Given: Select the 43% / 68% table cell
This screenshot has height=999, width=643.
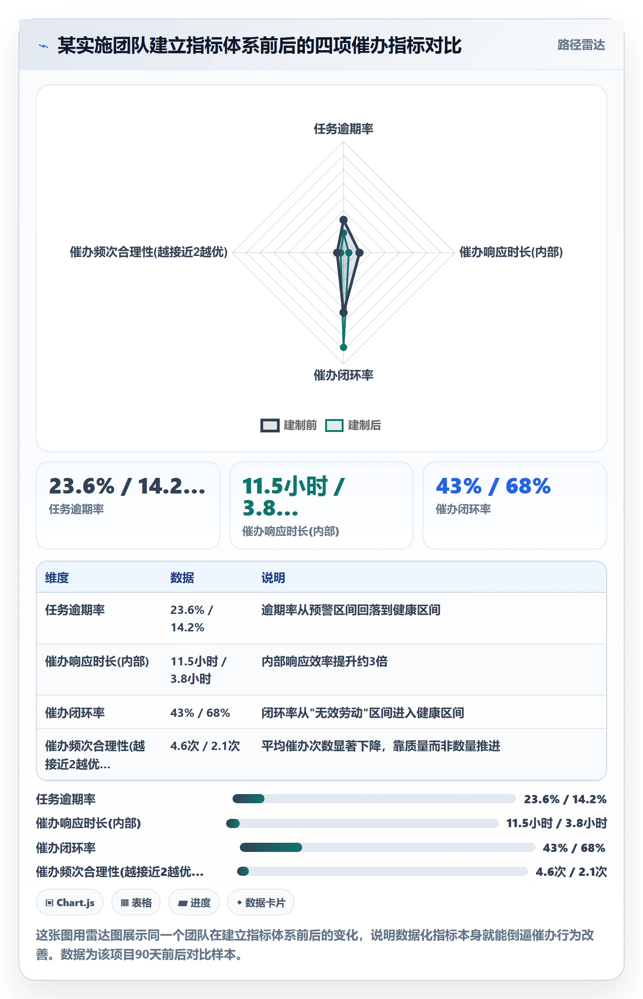Looking at the screenshot, I should (x=200, y=713).
